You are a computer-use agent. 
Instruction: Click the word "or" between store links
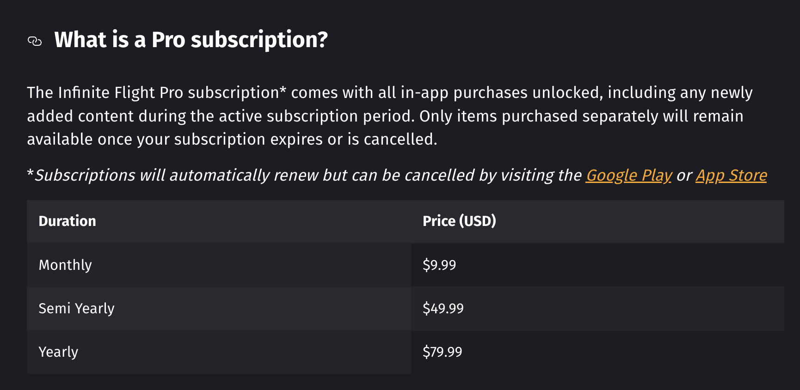[x=684, y=176]
